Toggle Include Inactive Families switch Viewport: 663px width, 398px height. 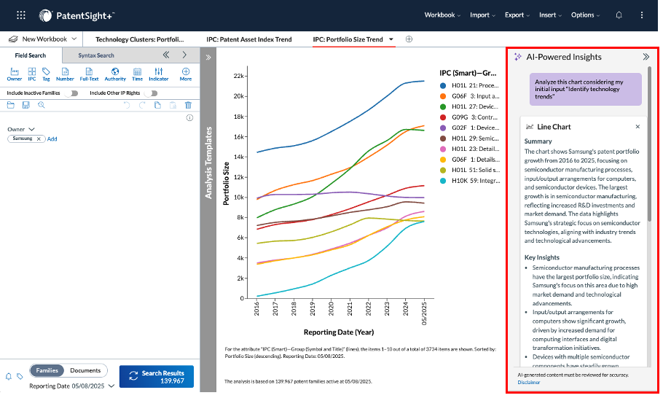(x=72, y=93)
